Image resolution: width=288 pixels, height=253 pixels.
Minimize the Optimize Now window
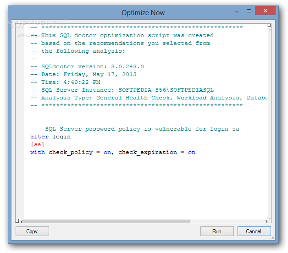click(237, 11)
